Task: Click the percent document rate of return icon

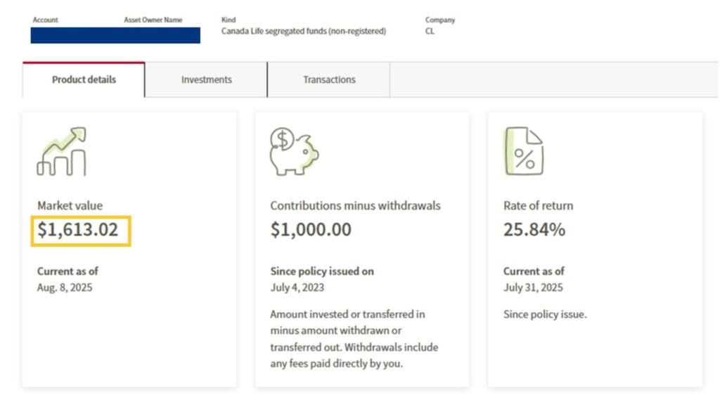Action: pos(523,152)
